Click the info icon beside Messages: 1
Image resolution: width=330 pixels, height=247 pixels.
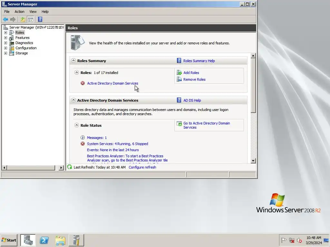tap(83, 138)
